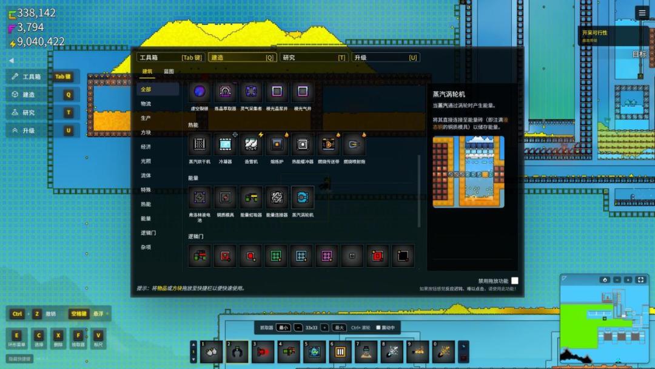Screen dimensions: 655x369
Task: Pick the 燃烧传送带 burning conveyor
Action: (329, 144)
